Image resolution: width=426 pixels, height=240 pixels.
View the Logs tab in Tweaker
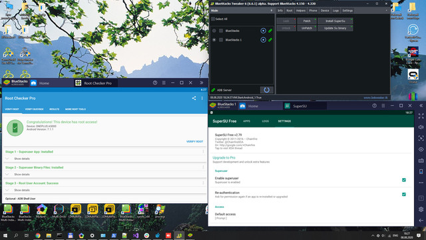[335, 11]
